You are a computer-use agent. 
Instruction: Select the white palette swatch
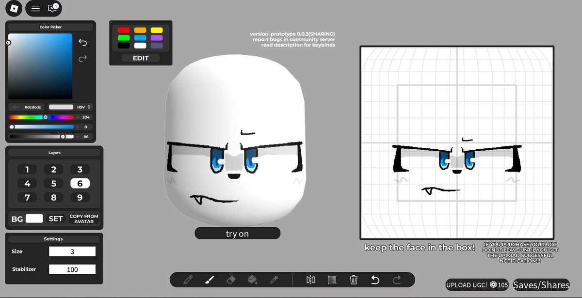pyautogui.click(x=140, y=46)
